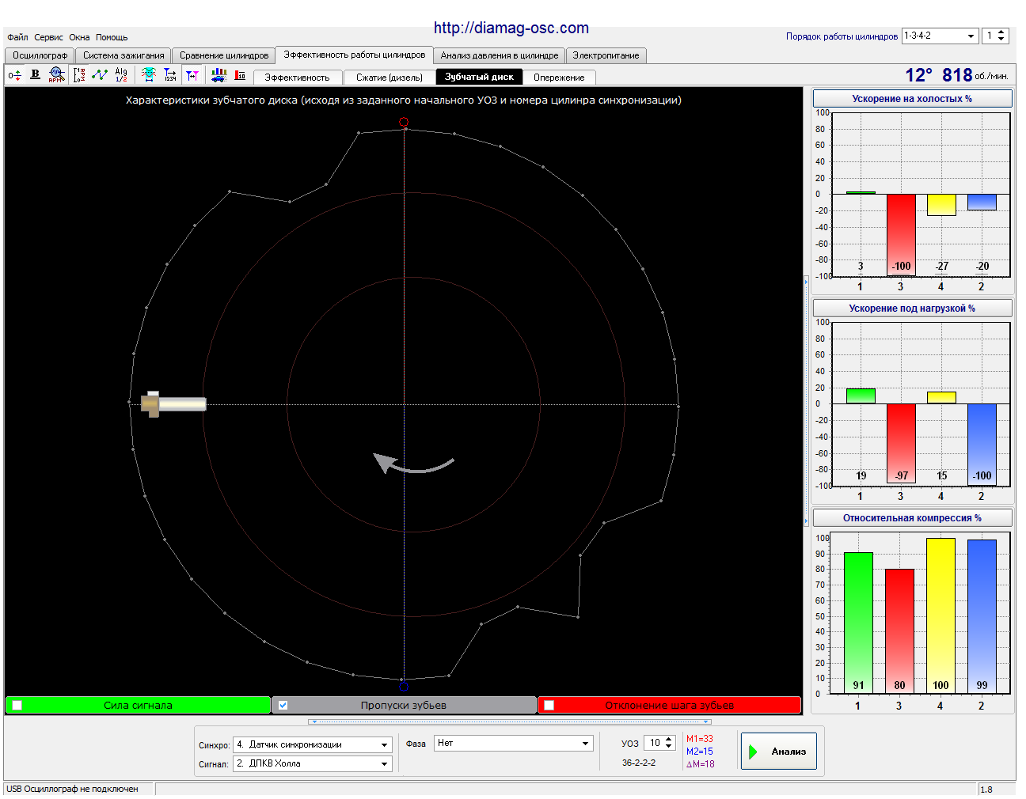Click the yellow cylinder 4 compression bar
The width and height of the screenshot is (1026, 799).
point(940,615)
